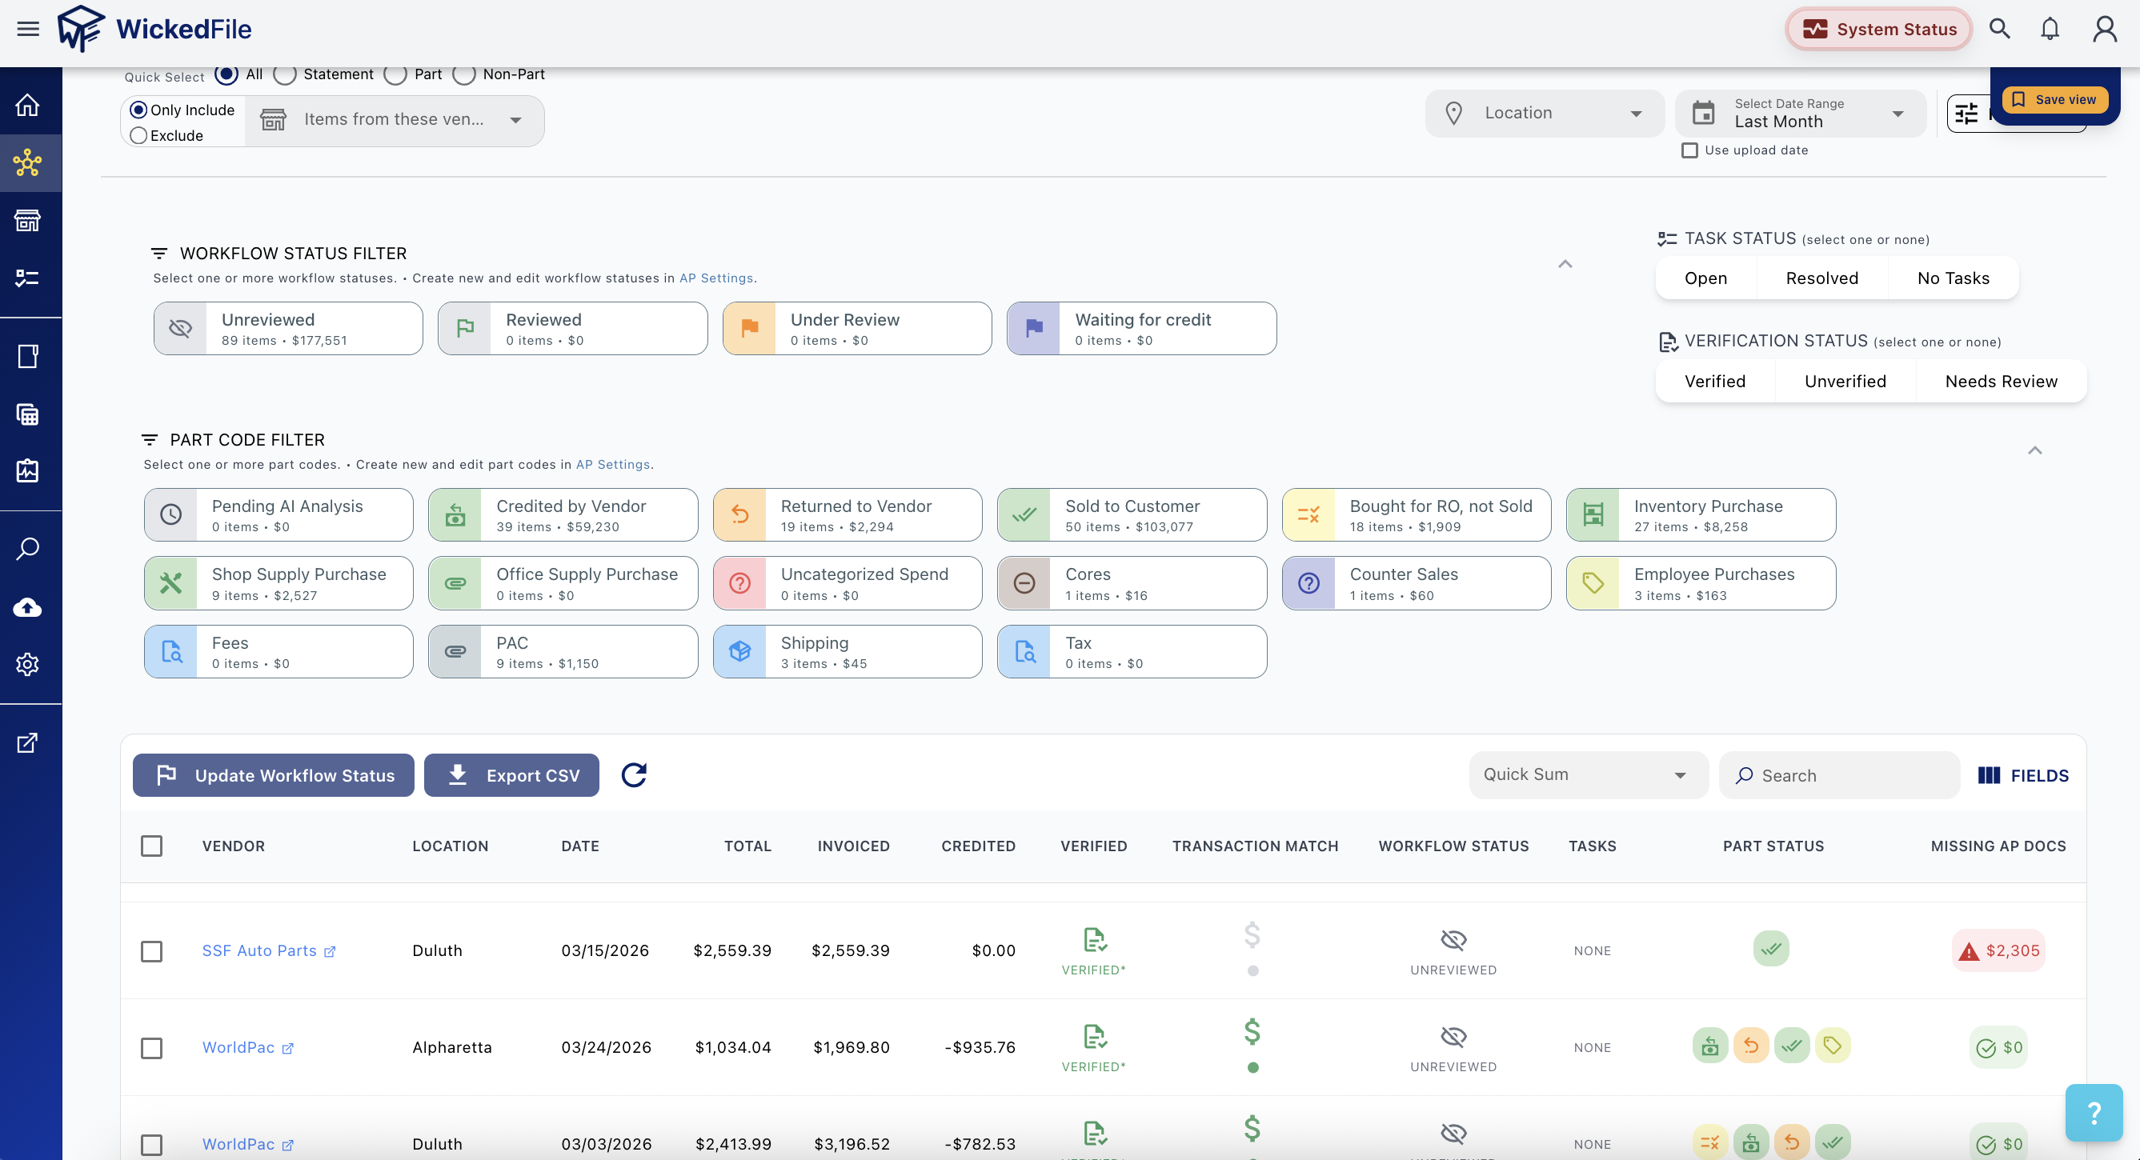Select the Exclude radio button
Viewport: 2140px width, 1160px height.
tap(138, 135)
